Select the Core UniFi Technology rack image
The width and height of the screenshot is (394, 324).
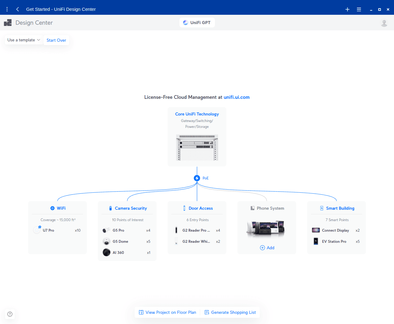(197, 148)
